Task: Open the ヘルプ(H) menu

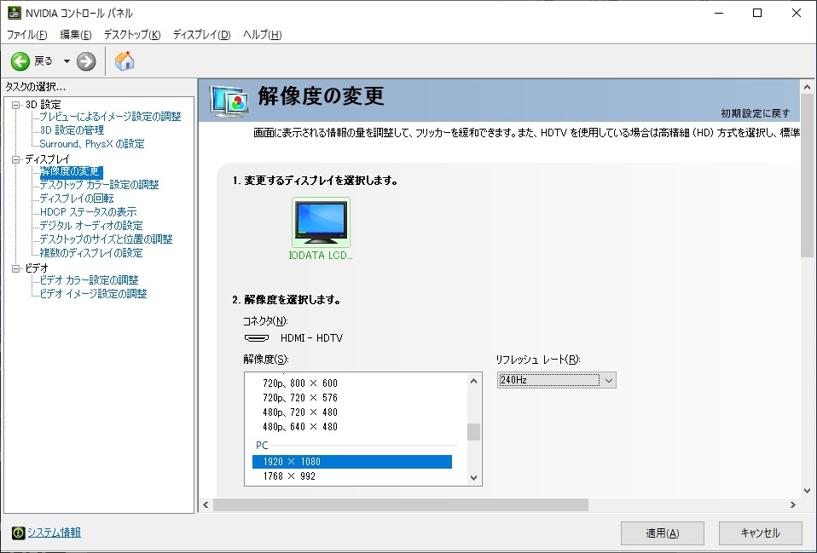Action: coord(262,35)
